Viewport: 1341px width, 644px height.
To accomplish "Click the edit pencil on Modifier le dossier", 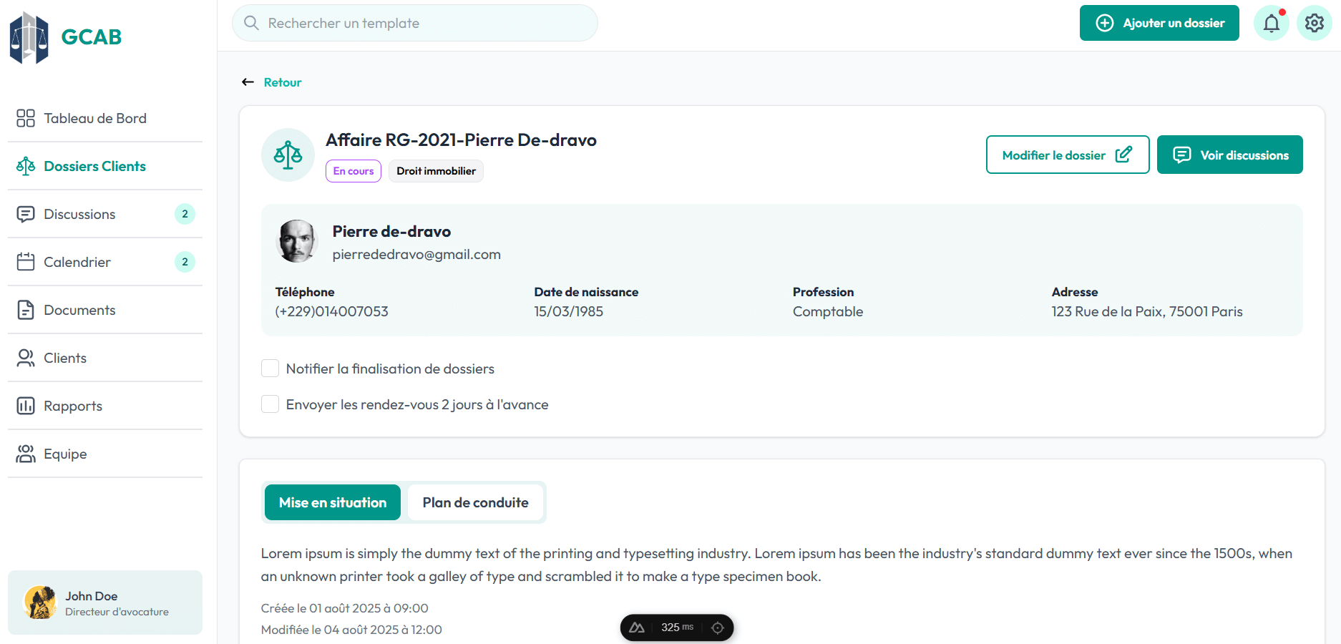I will (1124, 154).
